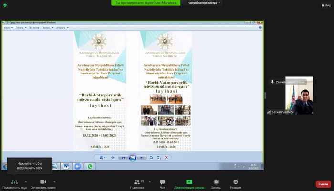Expand the video options chevron next to Остановить видео
The width and height of the screenshot is (334, 191).
point(54,181)
